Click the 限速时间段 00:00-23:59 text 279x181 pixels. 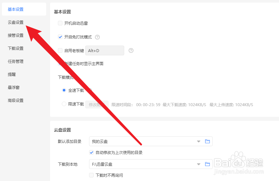click(x=136, y=105)
